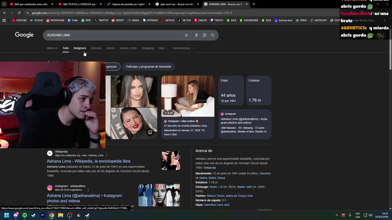This screenshot has height=220, width=392.
Task: Open Adriana Lima Wikipedia result title
Action: (89, 161)
